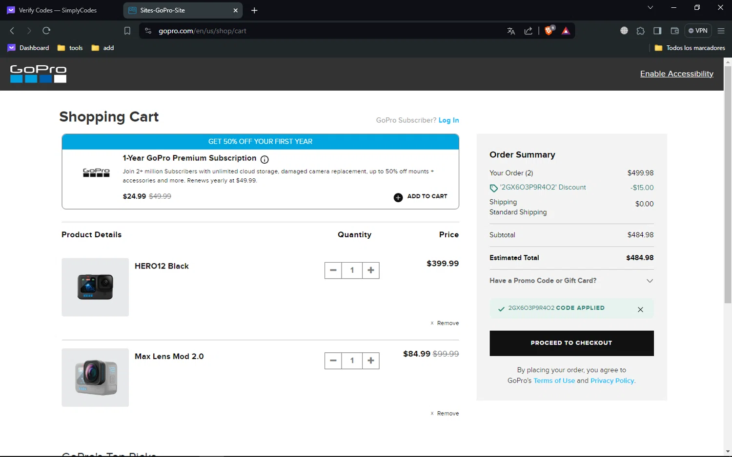Click the Shopping Cart heading
Viewport: 732px width, 457px height.
pos(109,117)
